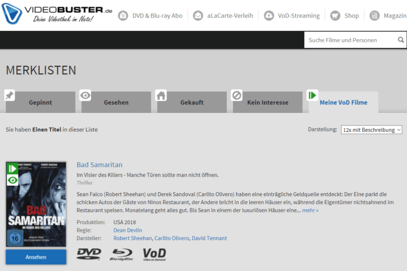Click the aLaCarte-Verleih envelope icon
Viewport: 407px width, 271px height.
tap(198, 16)
